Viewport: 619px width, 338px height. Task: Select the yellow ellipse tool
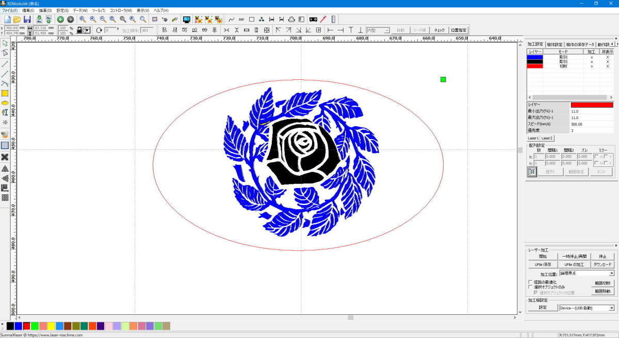tap(5, 103)
